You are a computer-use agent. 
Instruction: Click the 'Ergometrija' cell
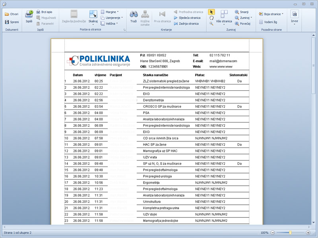point(151,182)
